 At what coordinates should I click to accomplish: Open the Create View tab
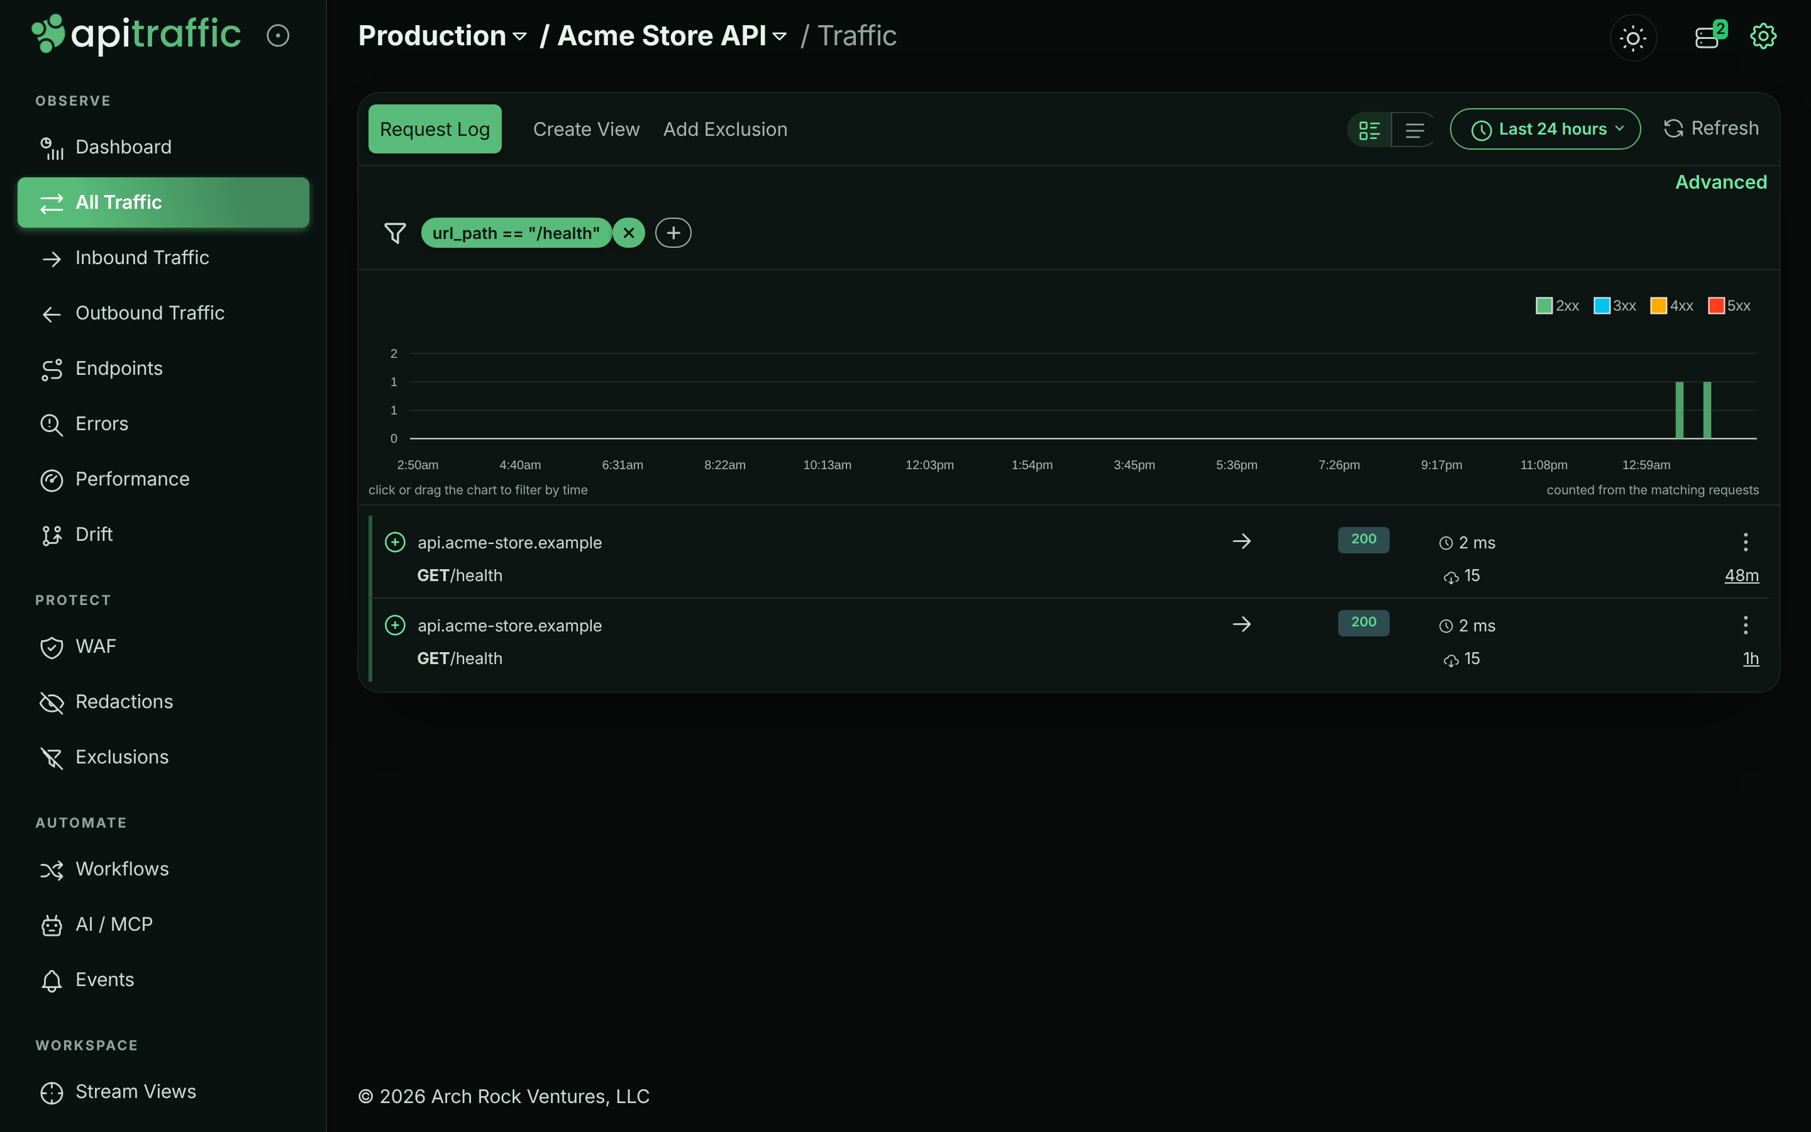tap(586, 130)
